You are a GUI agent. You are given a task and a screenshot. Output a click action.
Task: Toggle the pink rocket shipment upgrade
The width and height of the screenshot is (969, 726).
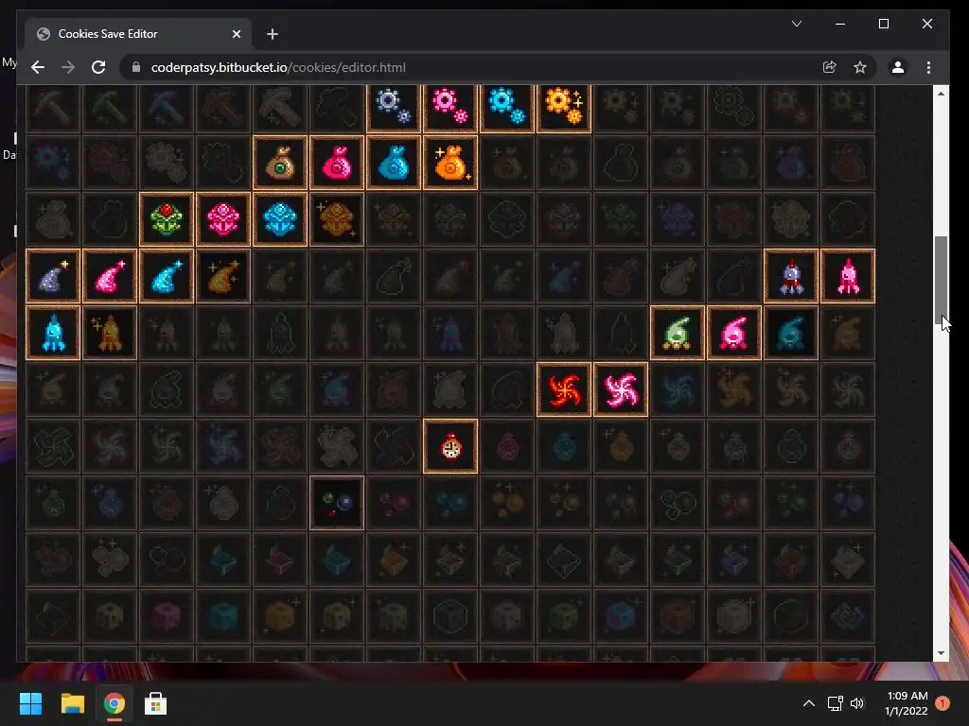pyautogui.click(x=848, y=277)
